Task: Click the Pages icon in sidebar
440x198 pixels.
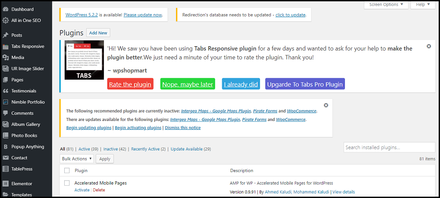Action: pyautogui.click(x=5, y=80)
